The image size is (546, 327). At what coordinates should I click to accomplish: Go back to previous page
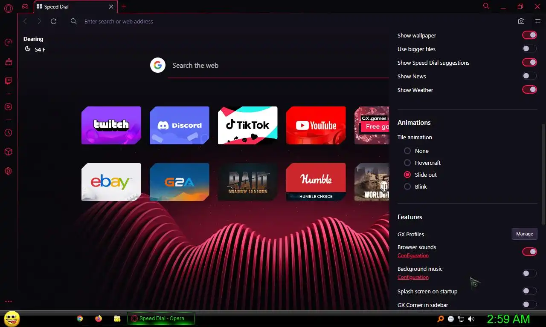(x=25, y=21)
